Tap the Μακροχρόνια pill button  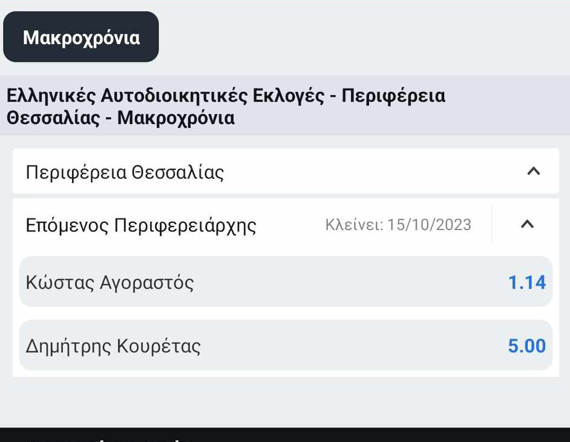[x=81, y=38]
